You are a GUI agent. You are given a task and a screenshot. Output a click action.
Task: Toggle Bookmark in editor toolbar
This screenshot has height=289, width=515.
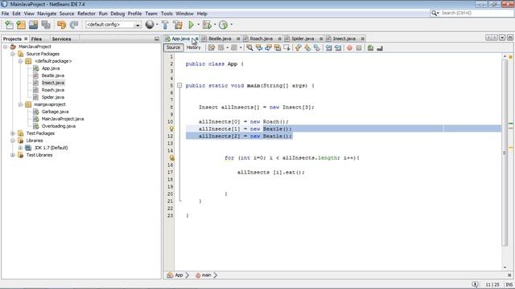316,48
